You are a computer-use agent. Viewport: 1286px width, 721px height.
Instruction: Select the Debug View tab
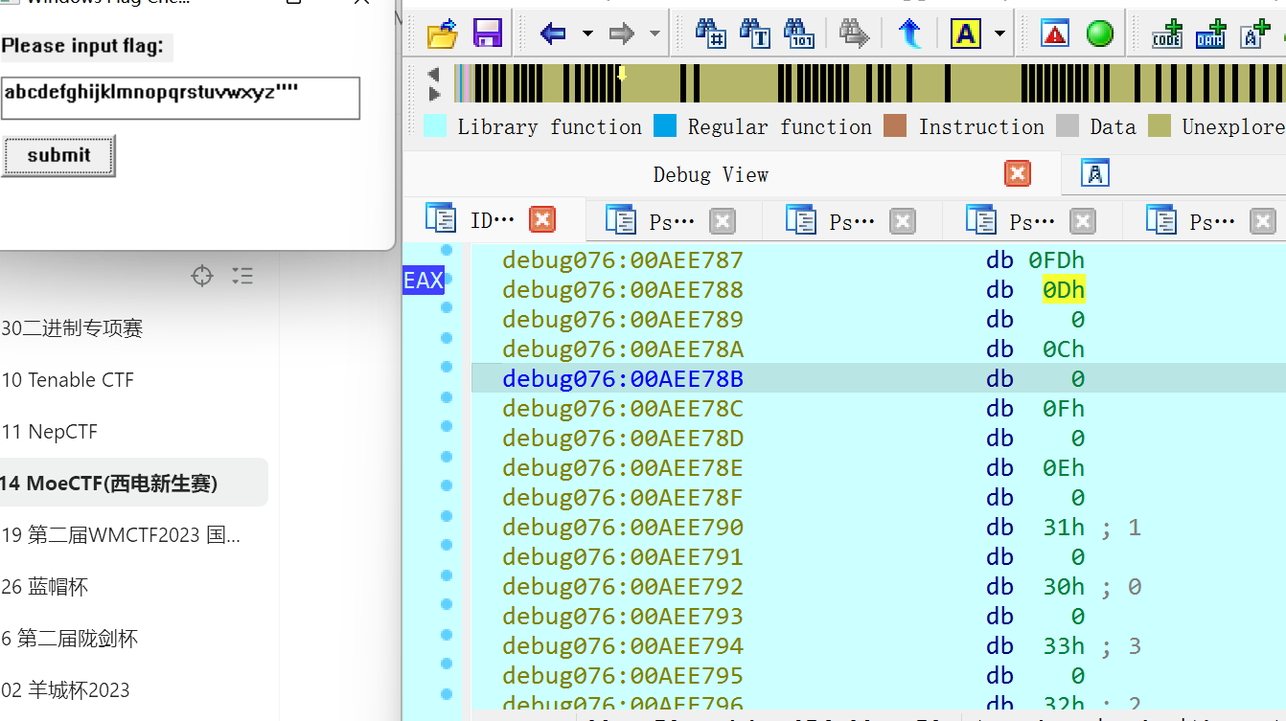[710, 174]
